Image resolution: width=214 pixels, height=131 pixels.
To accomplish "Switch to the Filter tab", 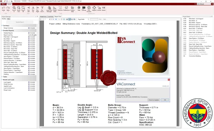I will (x=9, y=19).
